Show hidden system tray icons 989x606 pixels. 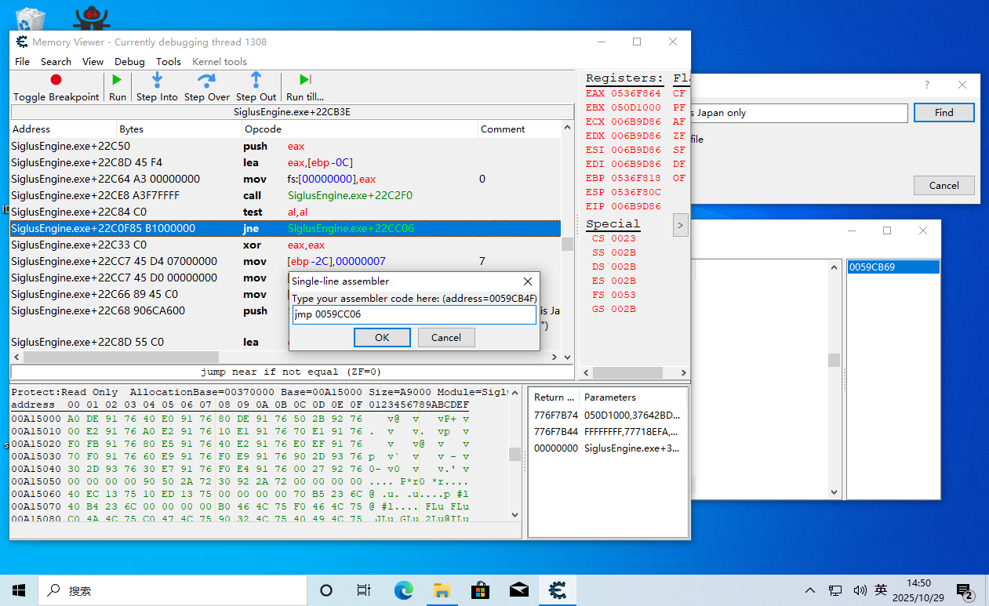tap(810, 590)
